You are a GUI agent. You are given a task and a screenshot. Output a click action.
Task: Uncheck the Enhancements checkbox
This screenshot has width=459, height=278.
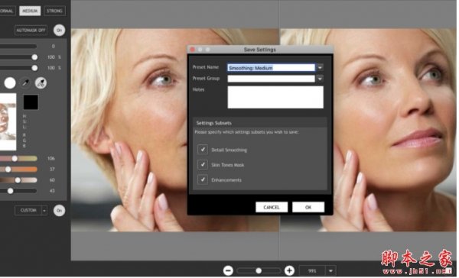click(x=203, y=180)
